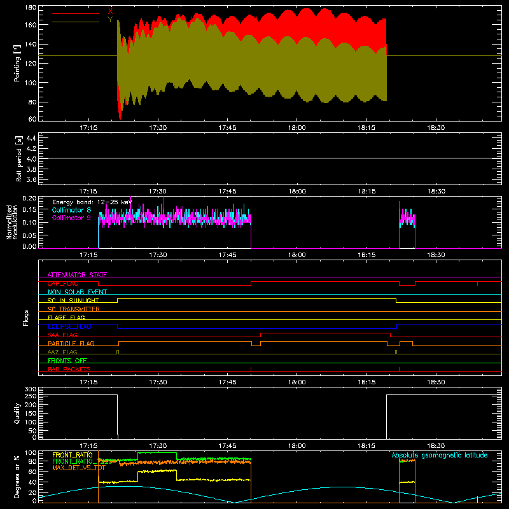Viewport: 509px width, 509px height.
Task: Click the olive Y legend line
Action: tap(76, 22)
